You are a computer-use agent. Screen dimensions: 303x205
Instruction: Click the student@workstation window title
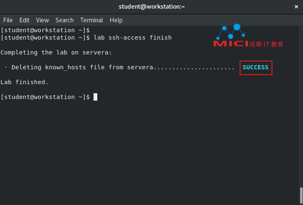pos(151,7)
